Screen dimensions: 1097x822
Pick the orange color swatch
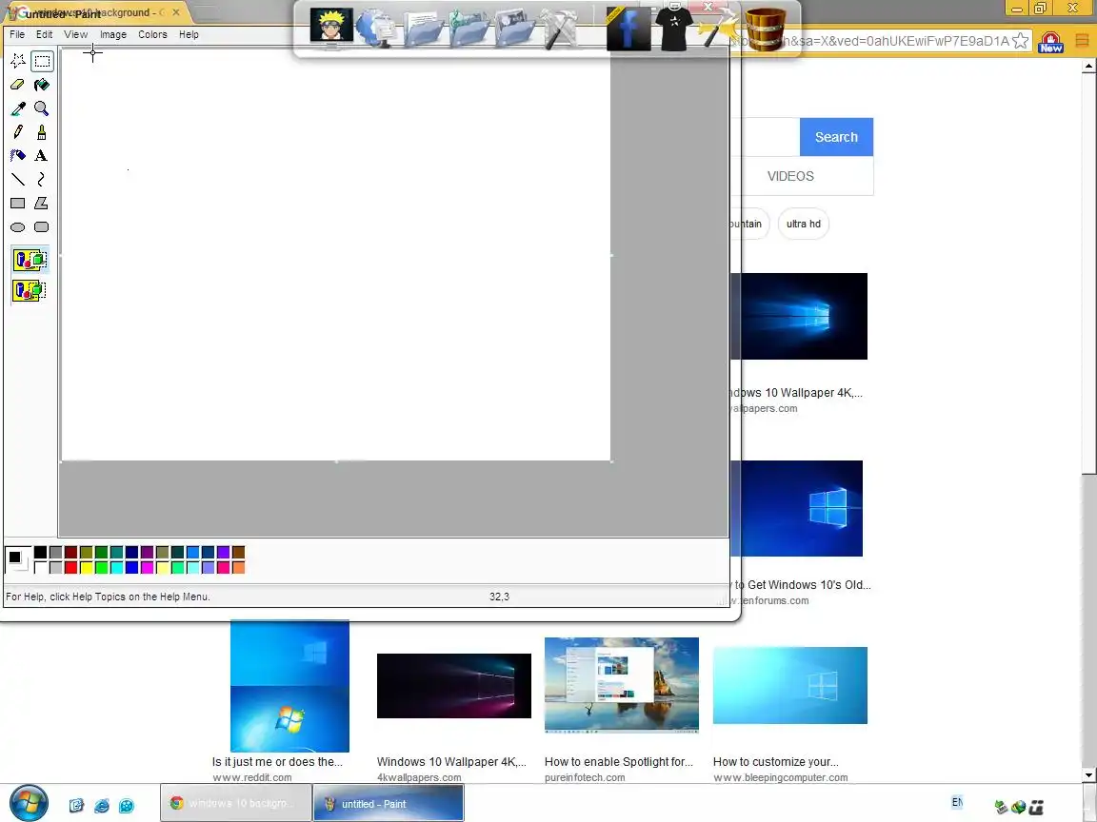(x=239, y=568)
